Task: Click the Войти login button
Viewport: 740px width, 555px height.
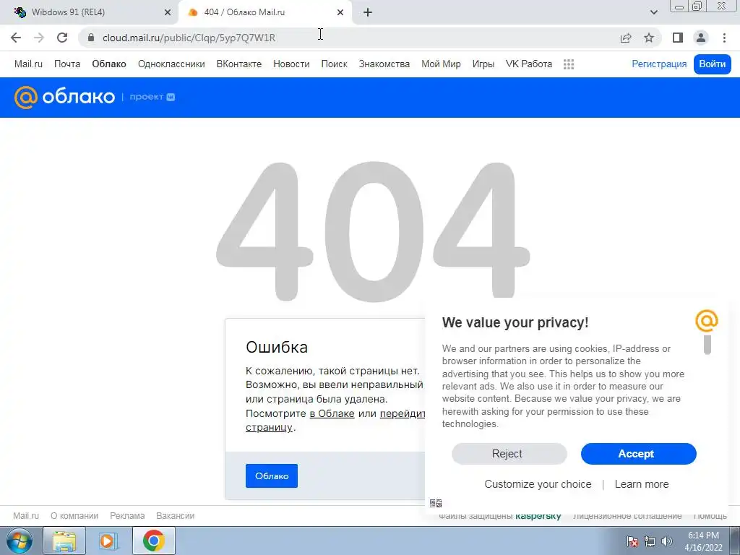Action: pos(712,64)
